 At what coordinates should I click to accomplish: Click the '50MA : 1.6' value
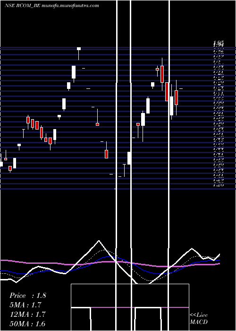click(28, 324)
